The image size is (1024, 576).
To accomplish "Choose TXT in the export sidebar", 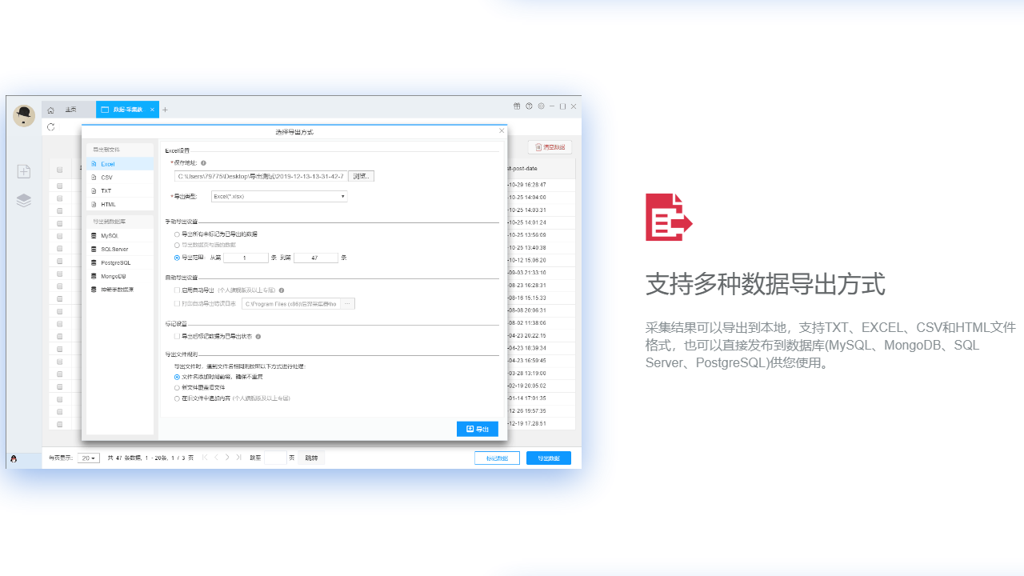I will pyautogui.click(x=106, y=190).
